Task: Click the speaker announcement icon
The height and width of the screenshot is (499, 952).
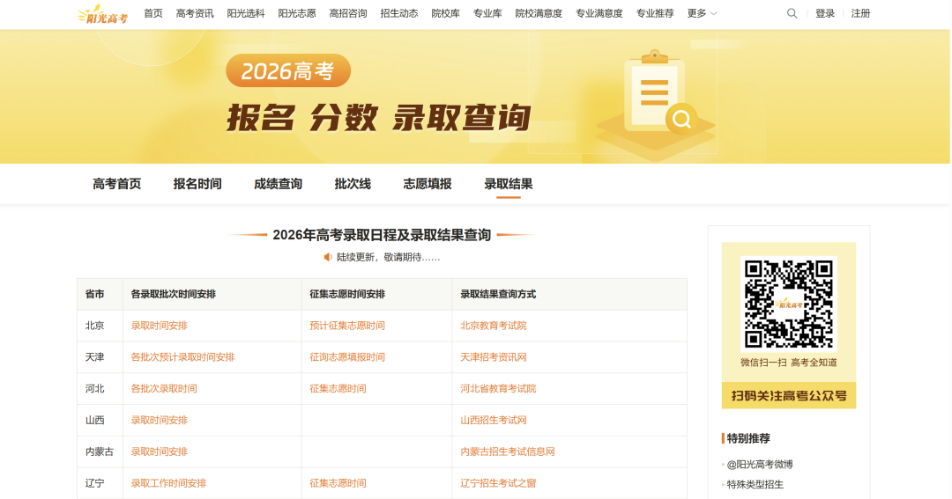Action: (x=328, y=257)
